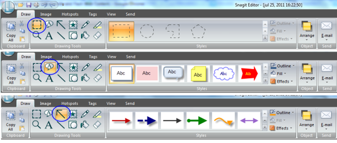The width and height of the screenshot is (337, 143).
Task: Choose the thin black arrow style
Action: point(172,121)
